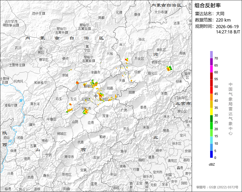Click the 察哈尔右翼前旗 map label
Image resolution: width=242 pixels, height=192 pixels.
pyautogui.click(x=89, y=59)
